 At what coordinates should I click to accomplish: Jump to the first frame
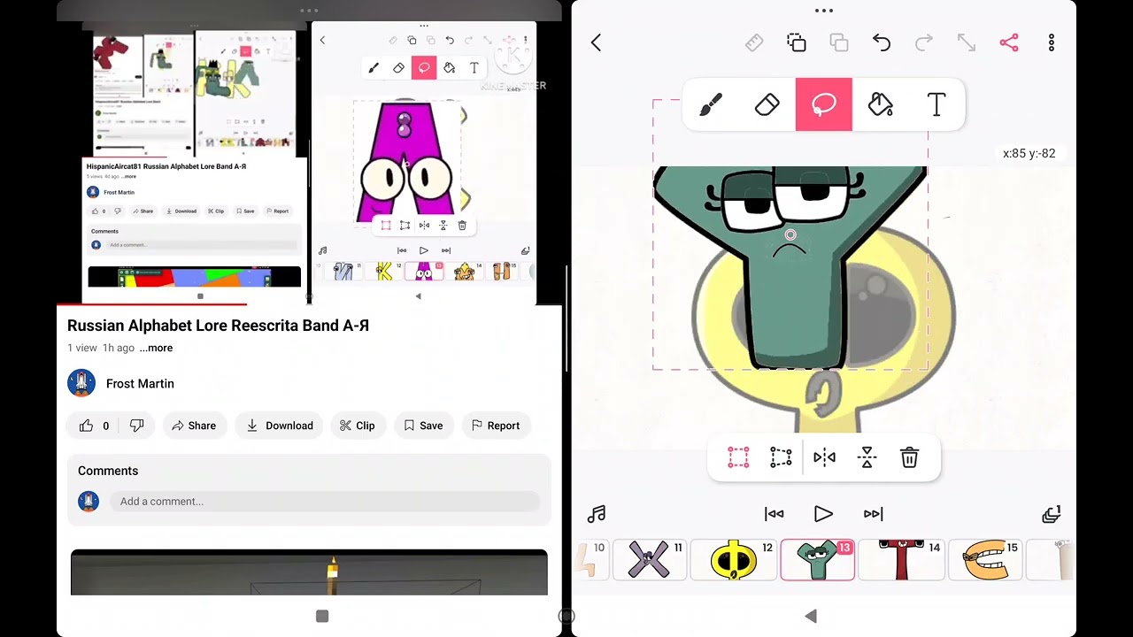774,514
